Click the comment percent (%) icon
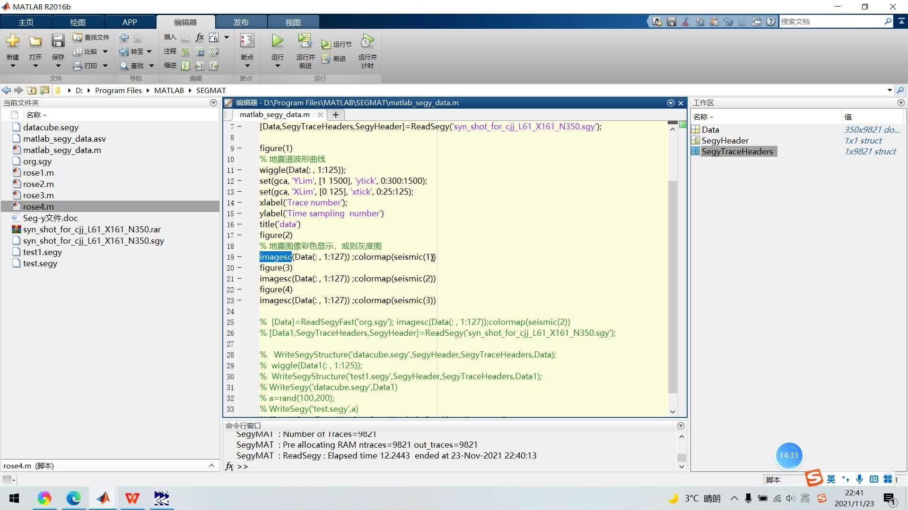 click(x=185, y=51)
